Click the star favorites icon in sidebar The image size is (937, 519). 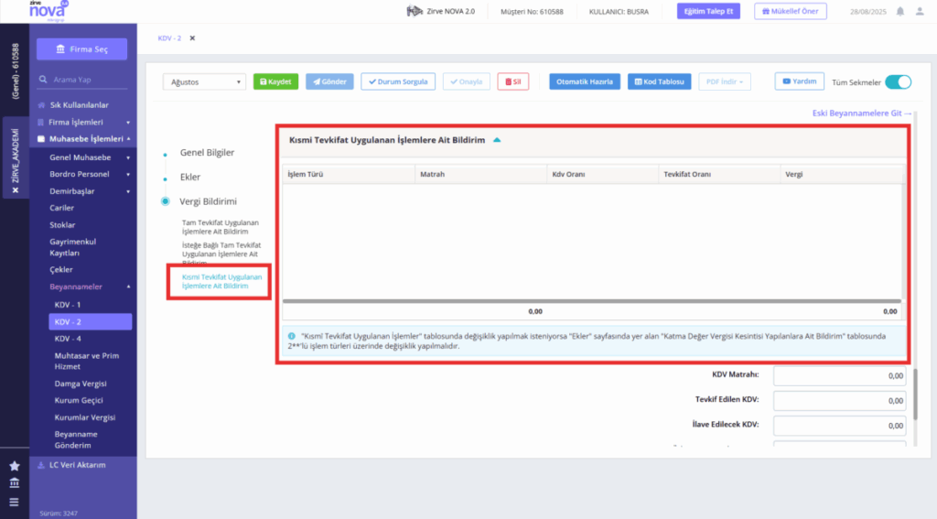15,466
